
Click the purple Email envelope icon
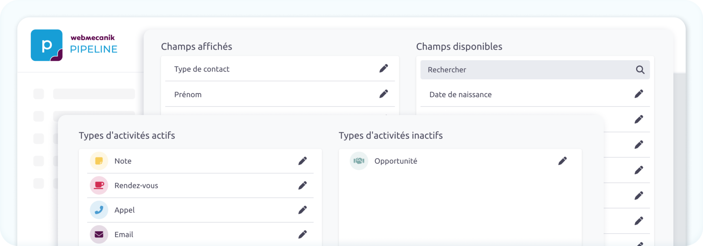click(x=99, y=234)
